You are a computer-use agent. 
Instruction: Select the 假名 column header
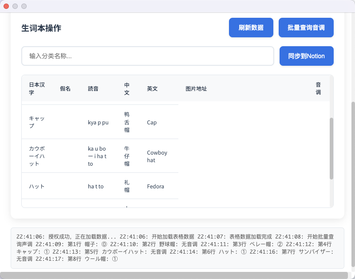click(65, 88)
